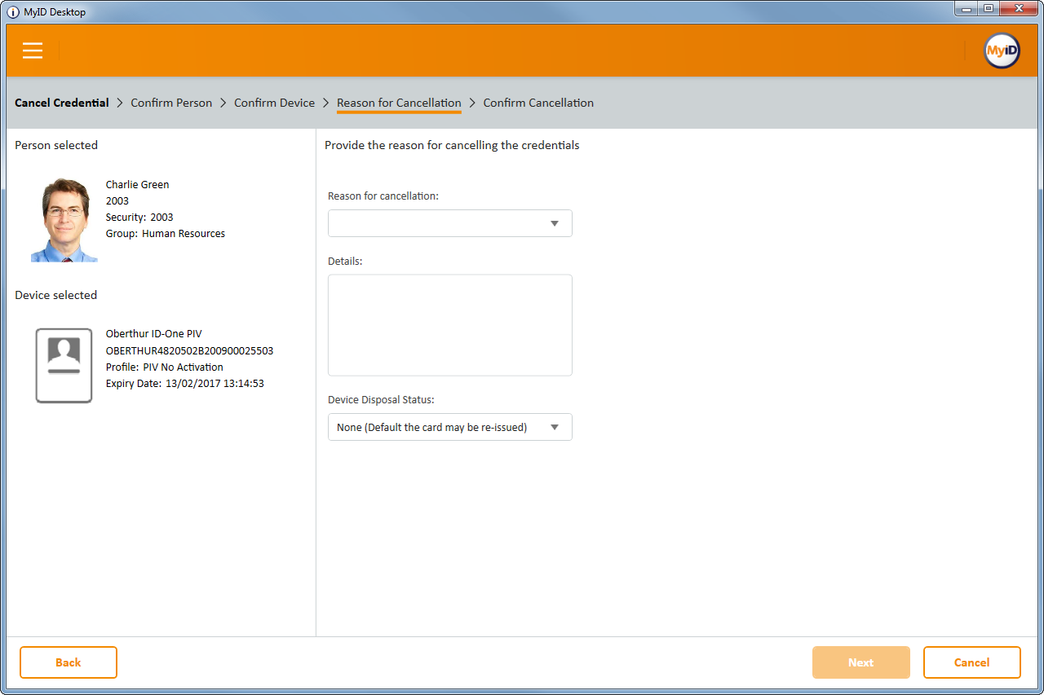Click Charlie Green's photo
1044x695 pixels.
tap(64, 220)
